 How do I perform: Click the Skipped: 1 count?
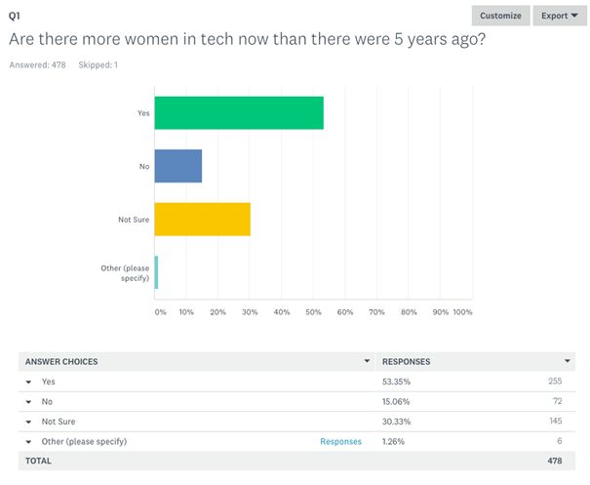click(x=98, y=64)
